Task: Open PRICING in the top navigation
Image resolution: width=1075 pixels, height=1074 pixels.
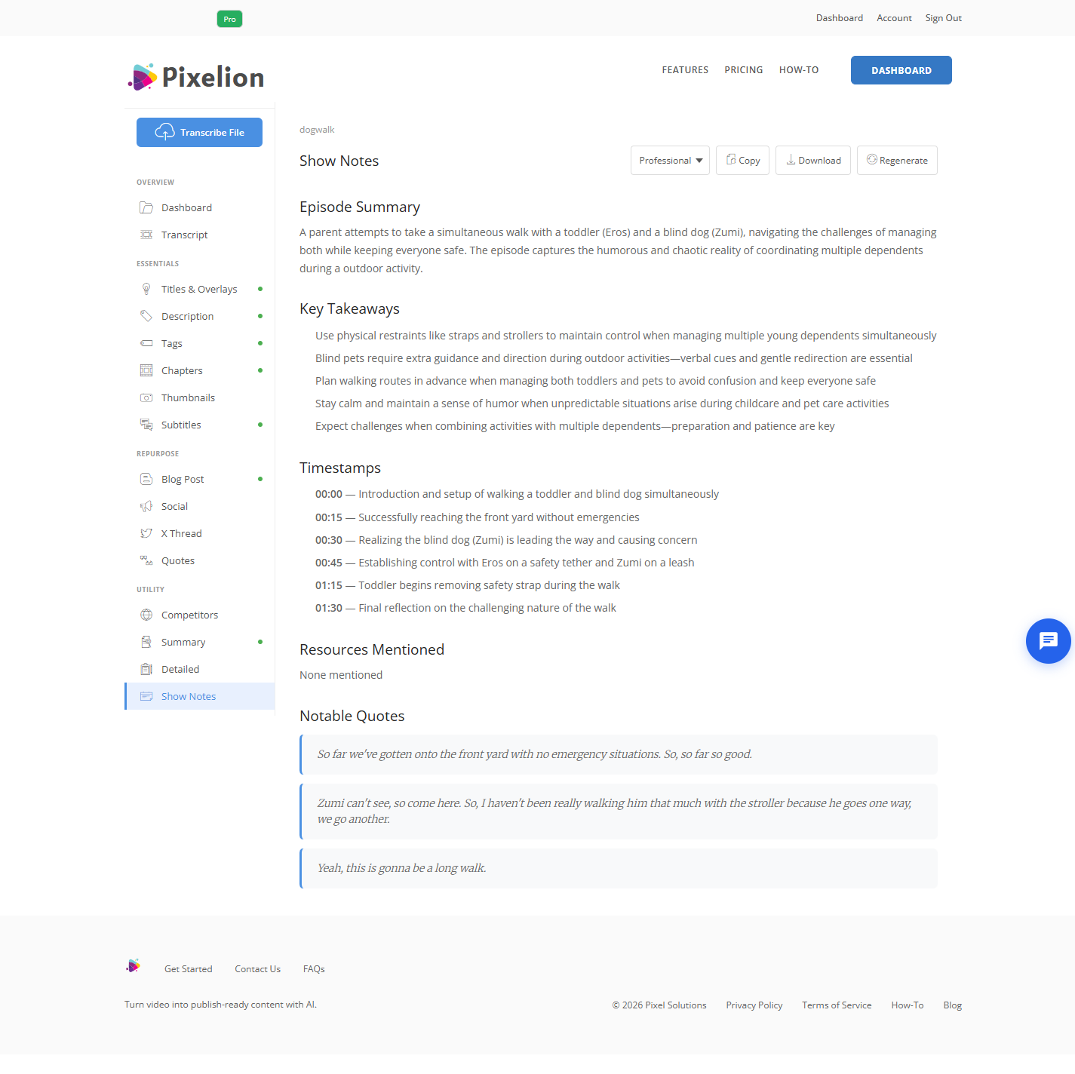Action: click(744, 70)
